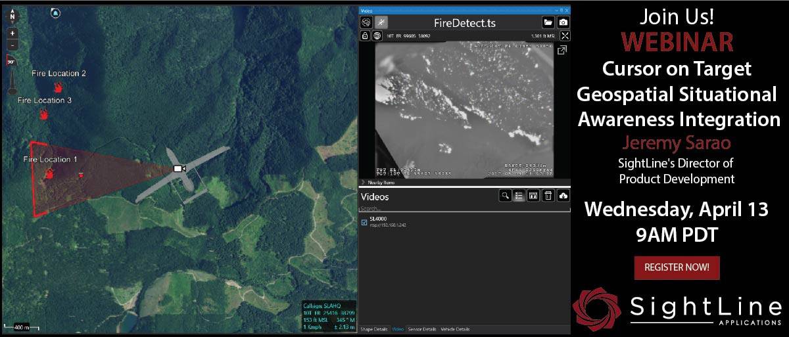
Task: Click the Fire Location 1 label
Action: 51,160
